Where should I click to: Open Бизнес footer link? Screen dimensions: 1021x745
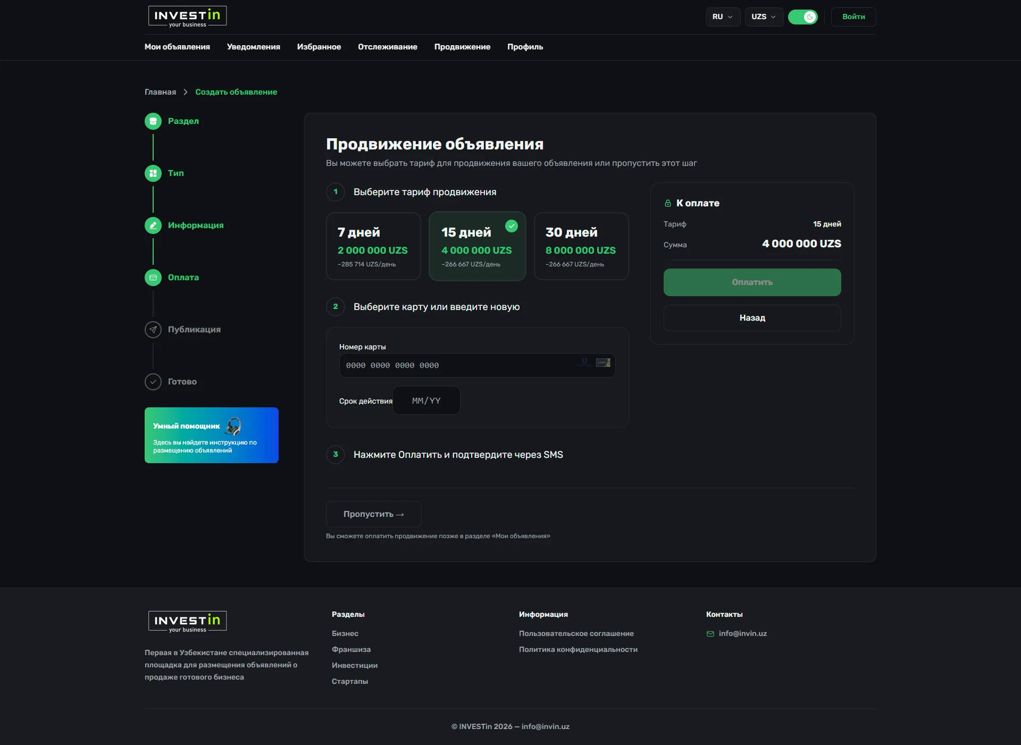[x=345, y=634]
